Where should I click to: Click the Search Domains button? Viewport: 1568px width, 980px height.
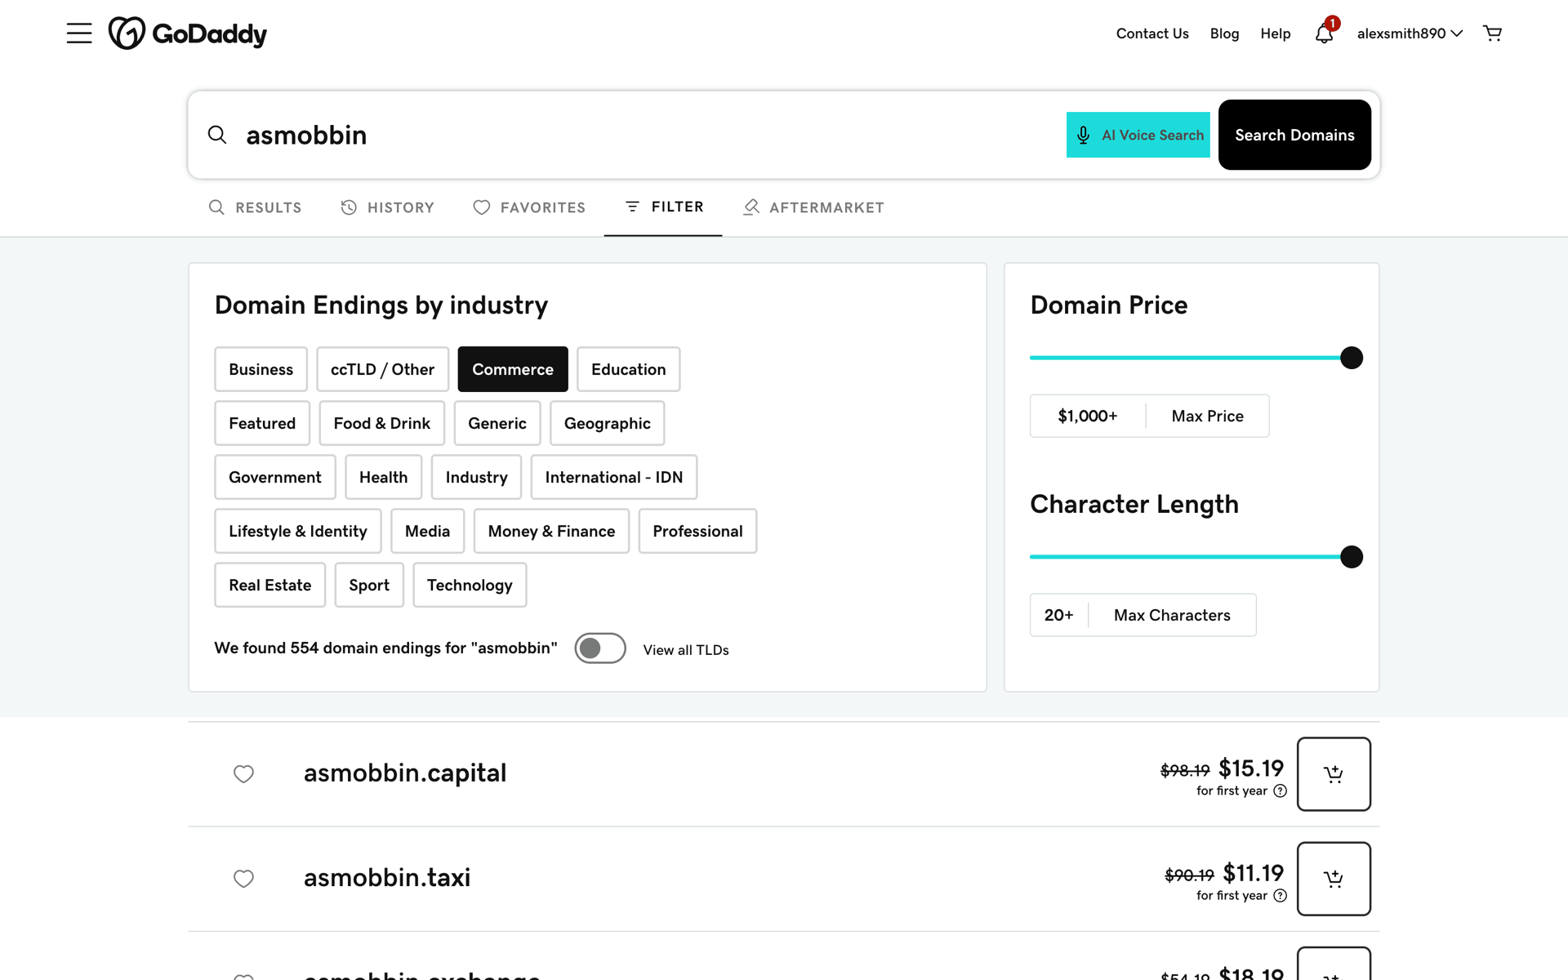(x=1294, y=135)
